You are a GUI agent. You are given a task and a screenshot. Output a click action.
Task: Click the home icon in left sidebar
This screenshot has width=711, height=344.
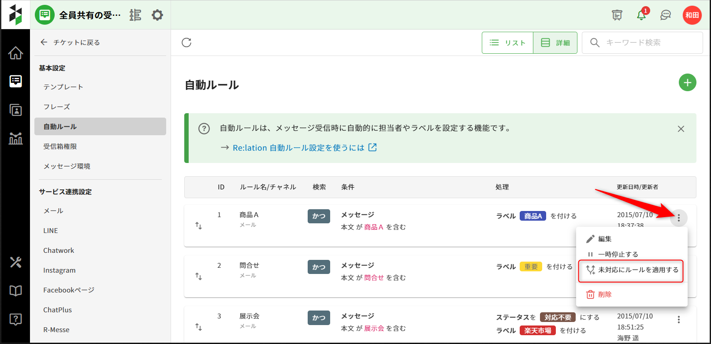click(x=15, y=53)
